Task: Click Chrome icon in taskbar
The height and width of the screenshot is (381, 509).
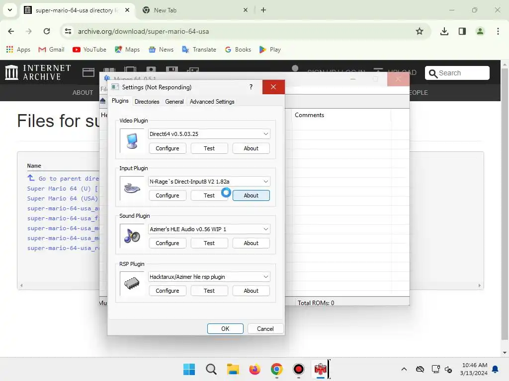Action: pos(276,369)
